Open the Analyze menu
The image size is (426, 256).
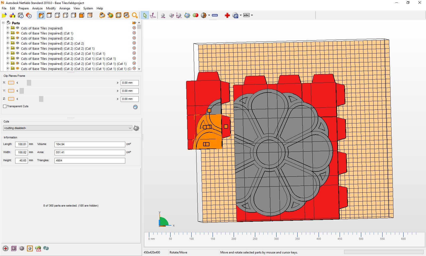[37, 8]
